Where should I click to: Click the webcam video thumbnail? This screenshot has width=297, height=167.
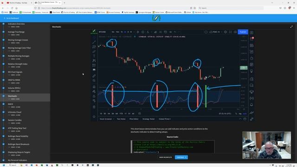coord(267,145)
